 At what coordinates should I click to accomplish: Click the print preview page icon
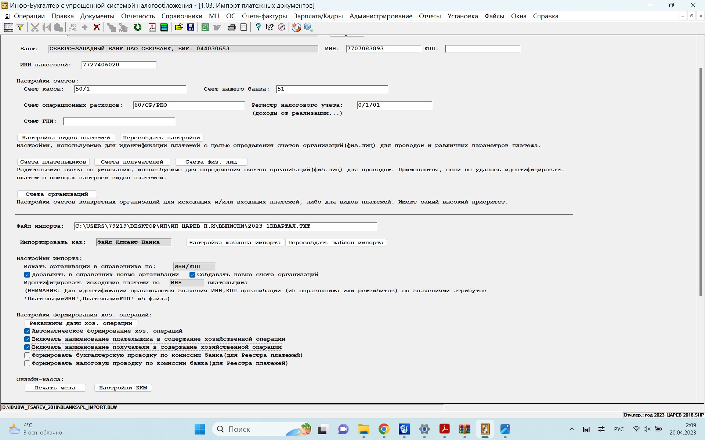[243, 27]
